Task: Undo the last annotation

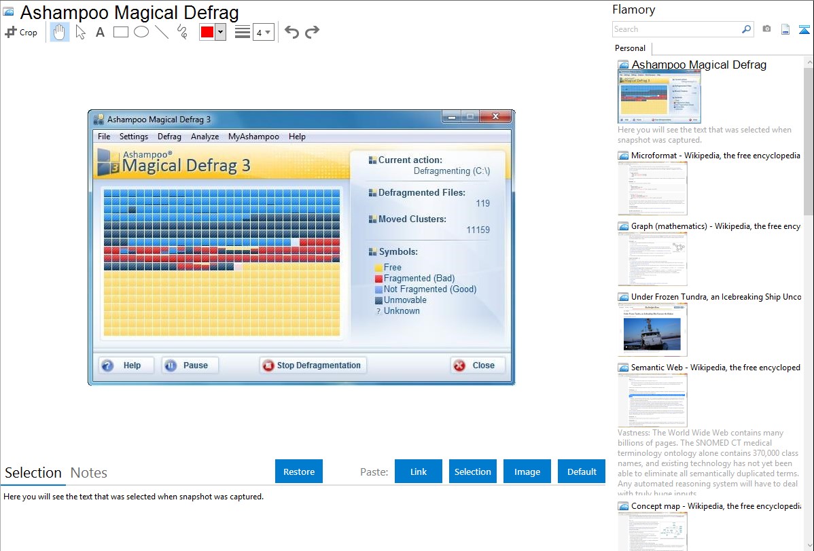Action: click(291, 32)
